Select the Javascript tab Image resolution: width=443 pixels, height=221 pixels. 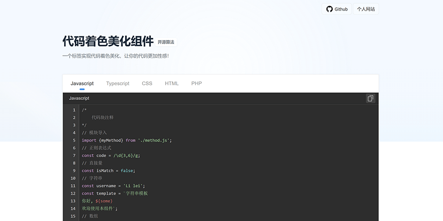[x=82, y=83]
